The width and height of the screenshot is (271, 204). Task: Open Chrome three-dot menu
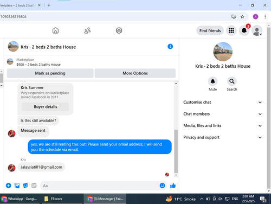click(265, 17)
